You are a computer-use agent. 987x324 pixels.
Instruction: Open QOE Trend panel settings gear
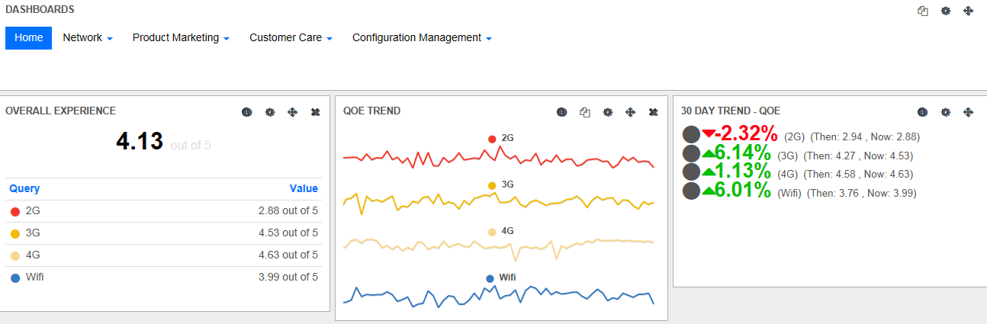tap(608, 112)
